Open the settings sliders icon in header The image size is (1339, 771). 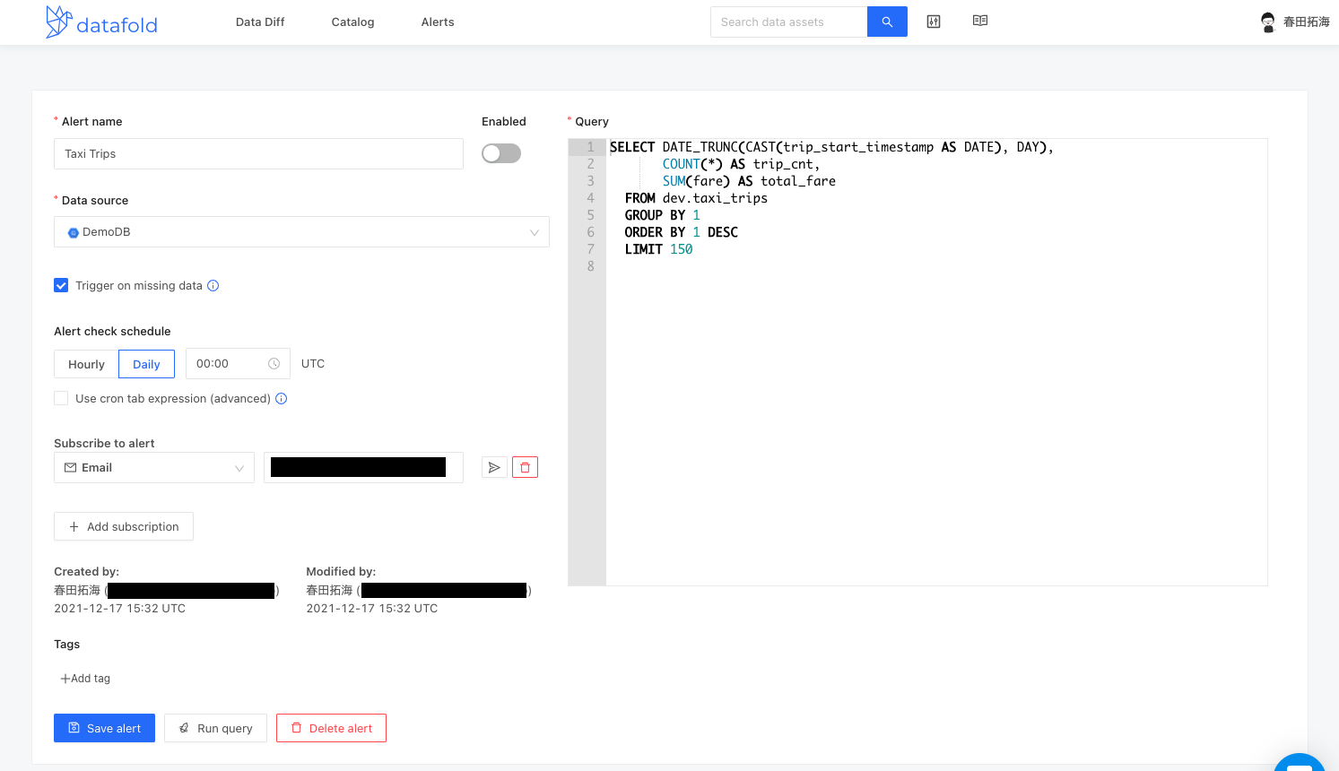(x=934, y=22)
